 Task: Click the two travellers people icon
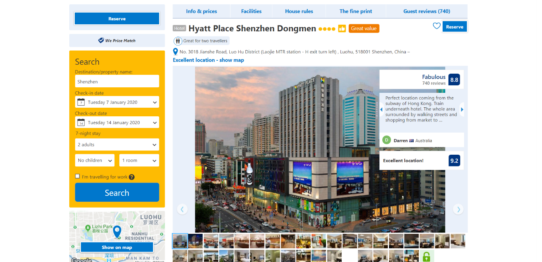(x=178, y=41)
